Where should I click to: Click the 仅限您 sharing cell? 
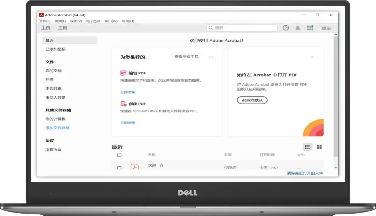pyautogui.click(x=230, y=168)
